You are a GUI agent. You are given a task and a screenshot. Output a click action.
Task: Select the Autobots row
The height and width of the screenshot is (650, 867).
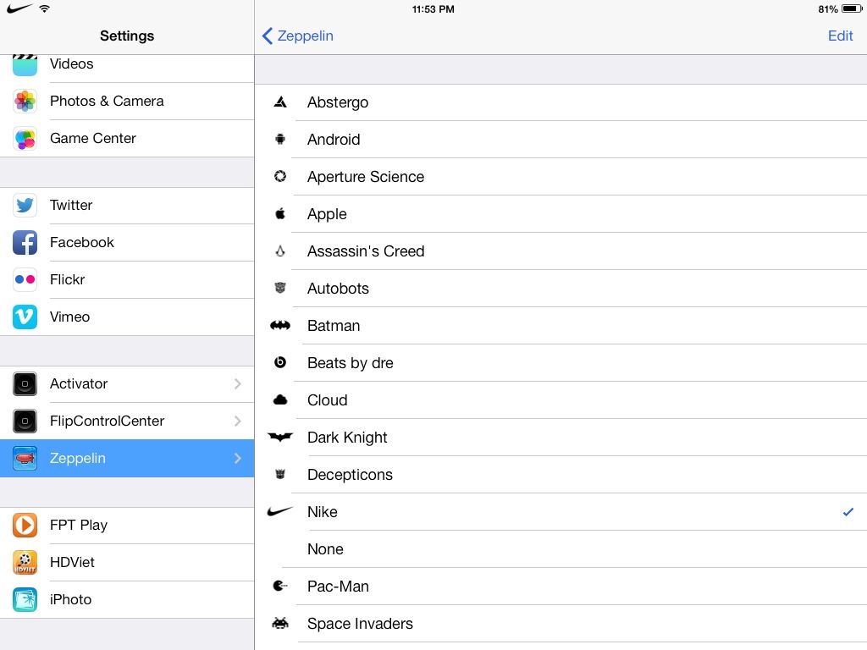pos(561,289)
